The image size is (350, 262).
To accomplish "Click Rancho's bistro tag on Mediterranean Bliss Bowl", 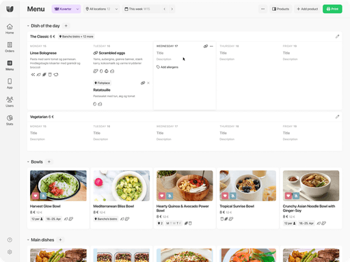I will click(x=106, y=219).
